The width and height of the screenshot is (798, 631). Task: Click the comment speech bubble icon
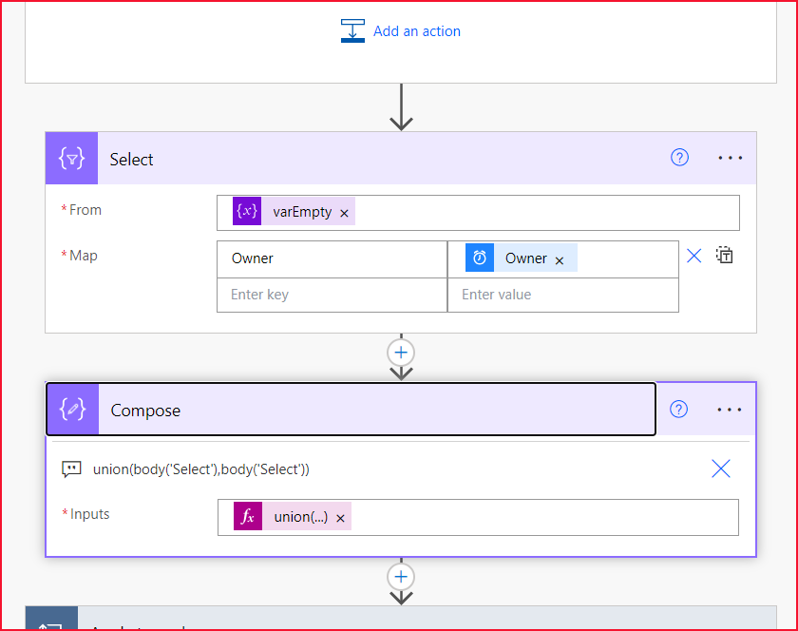[71, 469]
